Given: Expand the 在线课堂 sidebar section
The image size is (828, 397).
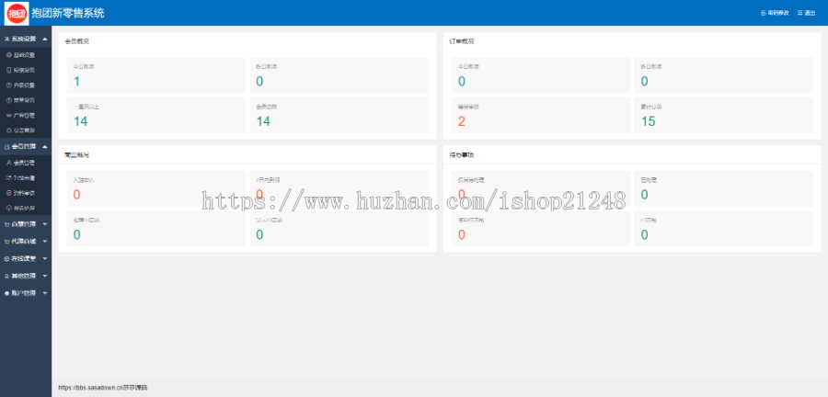Looking at the screenshot, I should (26, 258).
